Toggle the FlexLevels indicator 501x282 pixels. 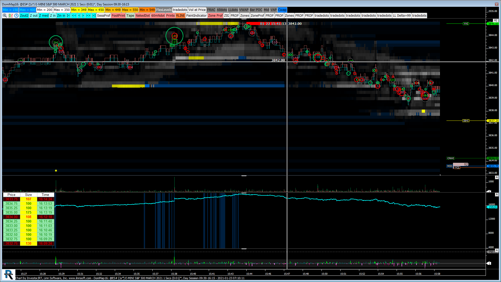click(x=164, y=10)
